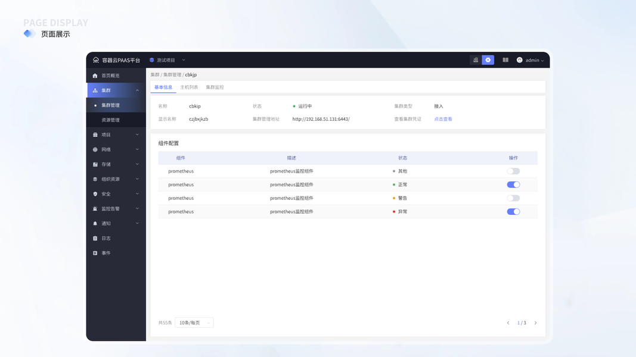Click the 事件 icon in sidebar

(x=95, y=253)
